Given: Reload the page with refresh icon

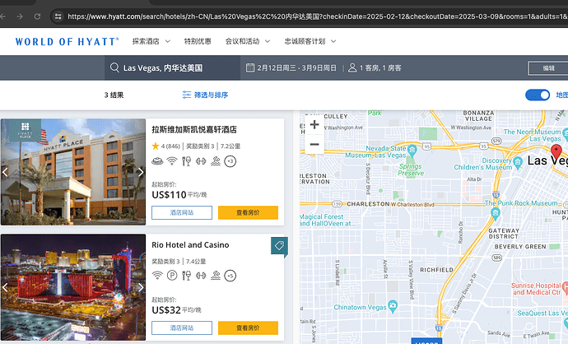Looking at the screenshot, I should click(37, 16).
